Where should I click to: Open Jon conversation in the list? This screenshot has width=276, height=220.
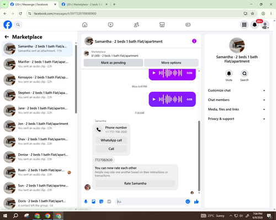[x=37, y=126]
